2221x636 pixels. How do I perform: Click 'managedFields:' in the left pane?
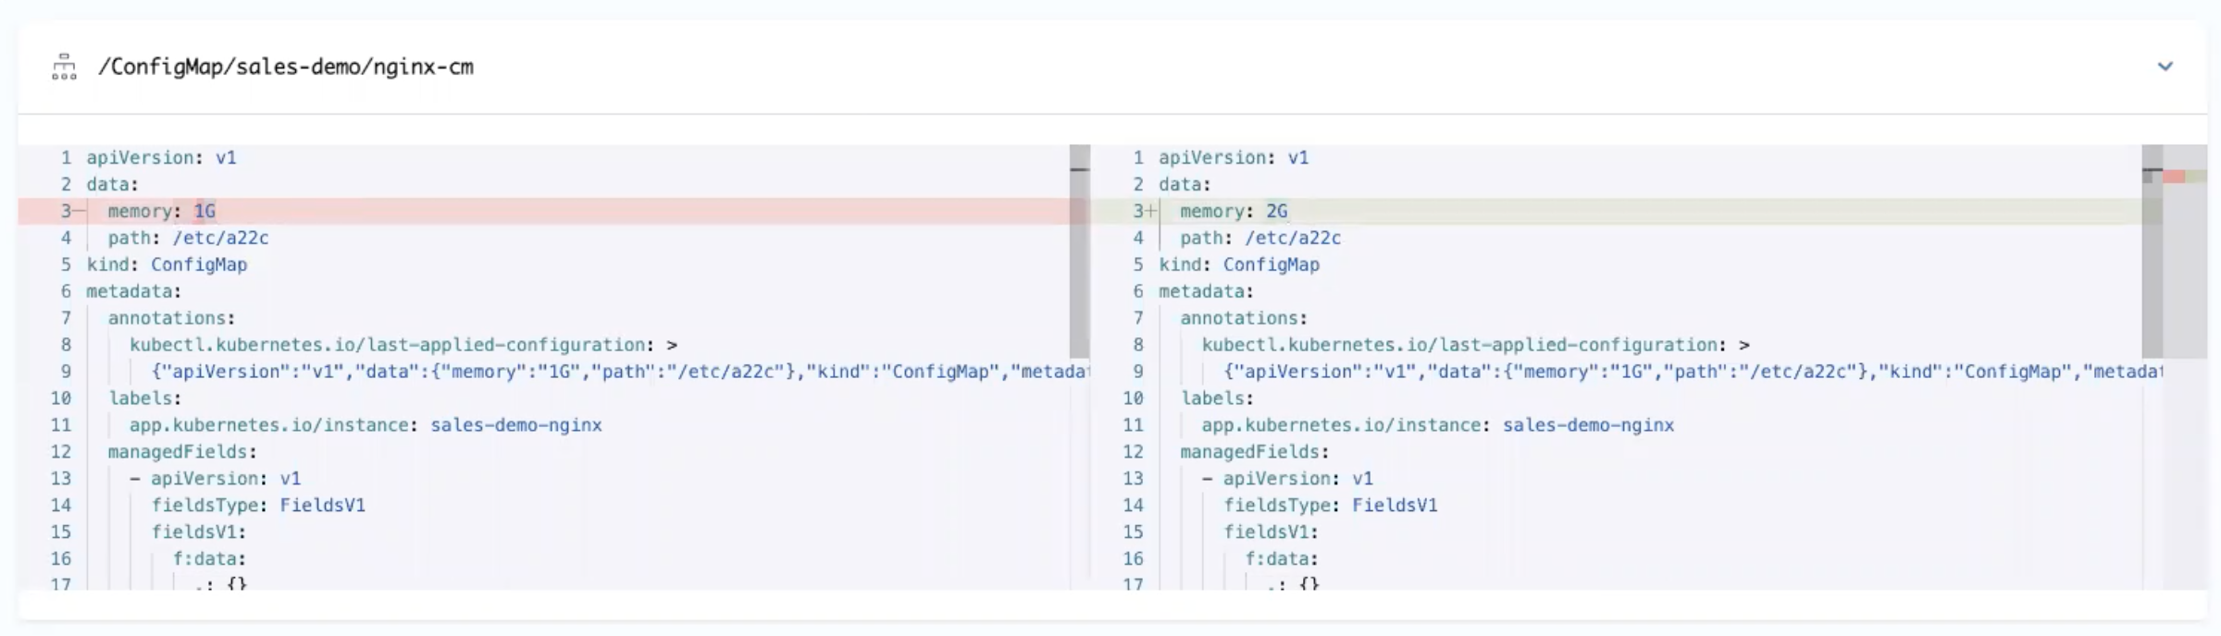(181, 452)
